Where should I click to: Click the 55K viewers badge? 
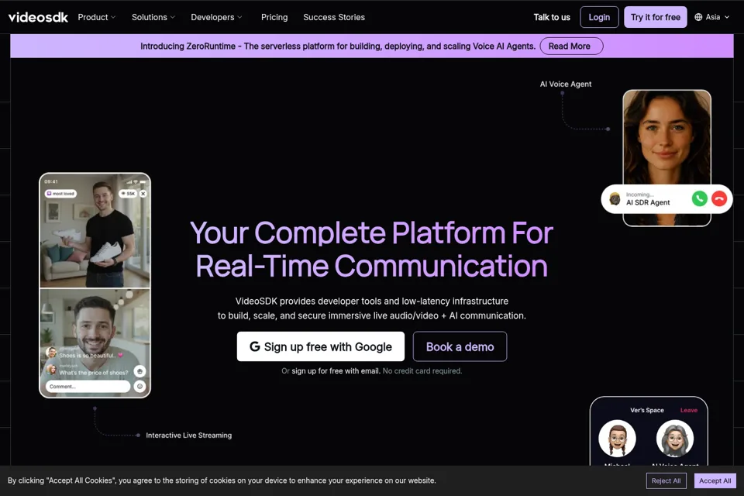click(128, 194)
